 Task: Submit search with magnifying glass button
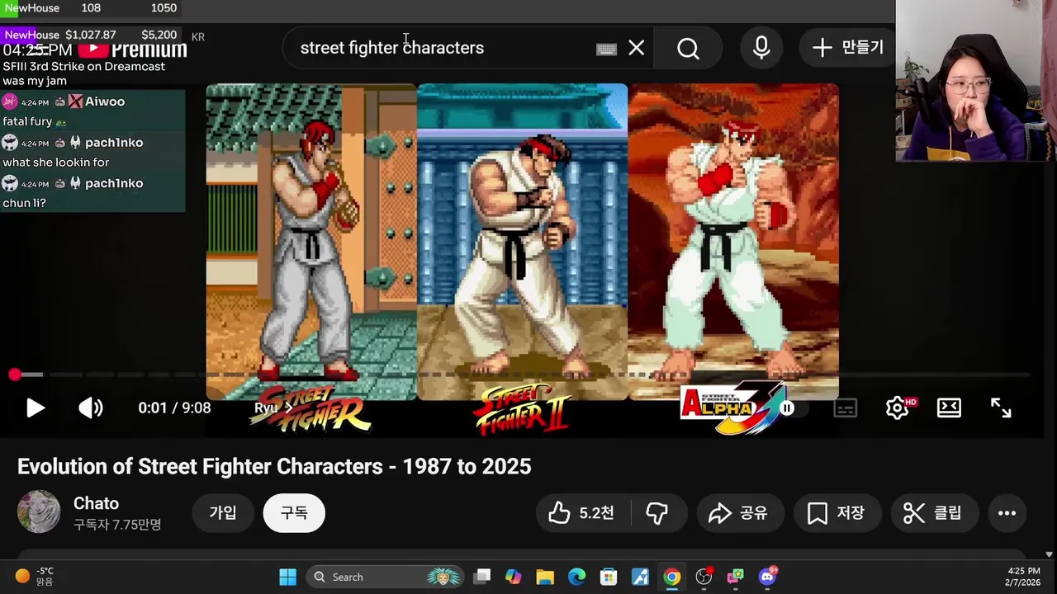click(688, 48)
